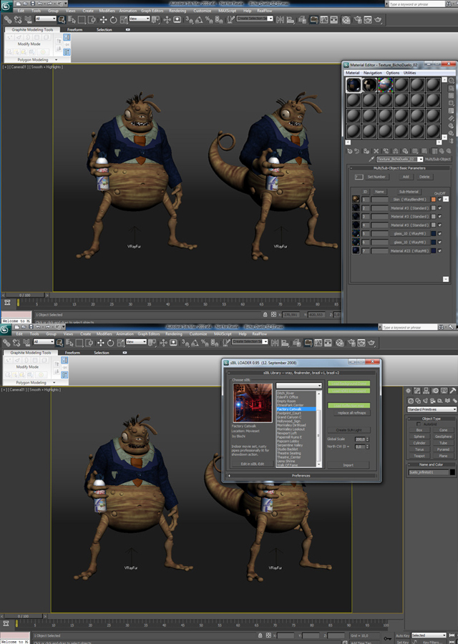This screenshot has height=644, width=458.
Task: Uncheck On/Off for sub-material ID 4
Action: [439, 225]
